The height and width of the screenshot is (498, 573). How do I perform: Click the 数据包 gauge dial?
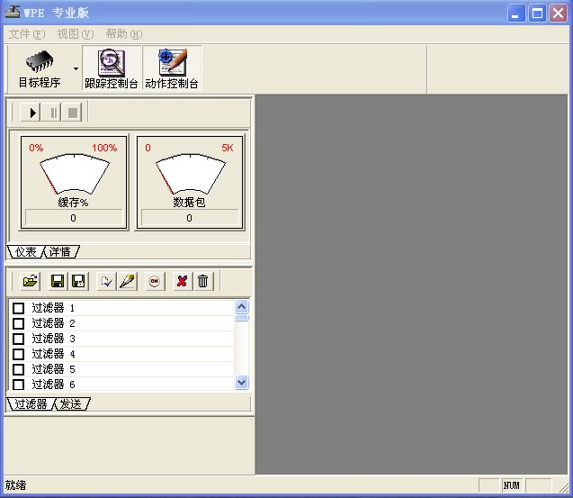coord(191,174)
